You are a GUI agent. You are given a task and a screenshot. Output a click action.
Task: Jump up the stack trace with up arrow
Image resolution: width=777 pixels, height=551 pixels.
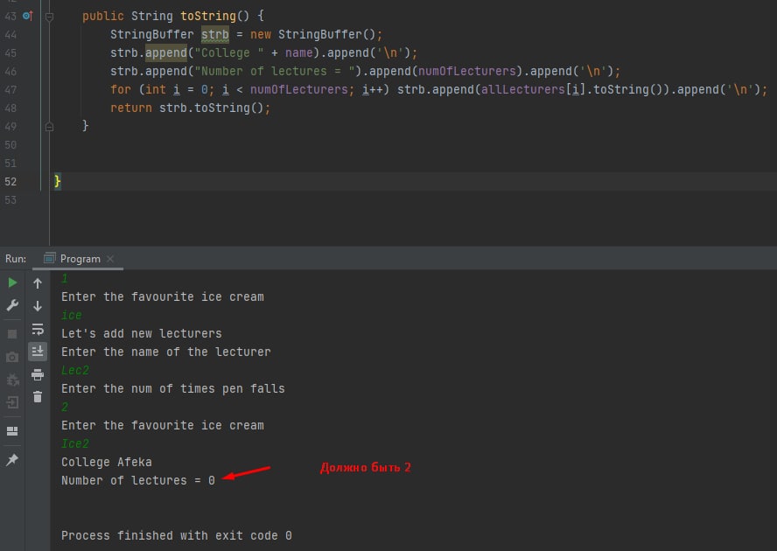coord(38,282)
